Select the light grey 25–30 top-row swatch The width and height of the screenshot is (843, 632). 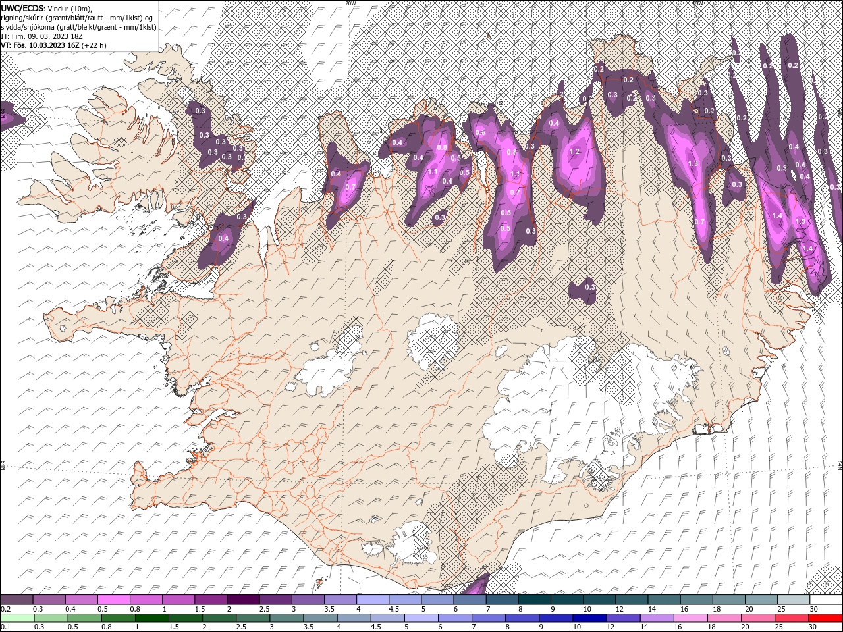pyautogui.click(x=793, y=600)
